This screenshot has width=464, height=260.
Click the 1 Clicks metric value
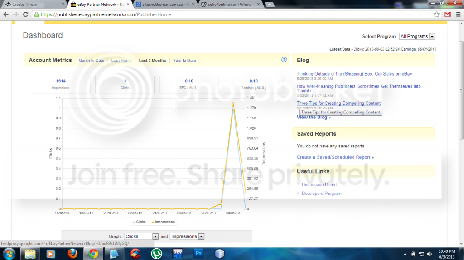tap(125, 81)
